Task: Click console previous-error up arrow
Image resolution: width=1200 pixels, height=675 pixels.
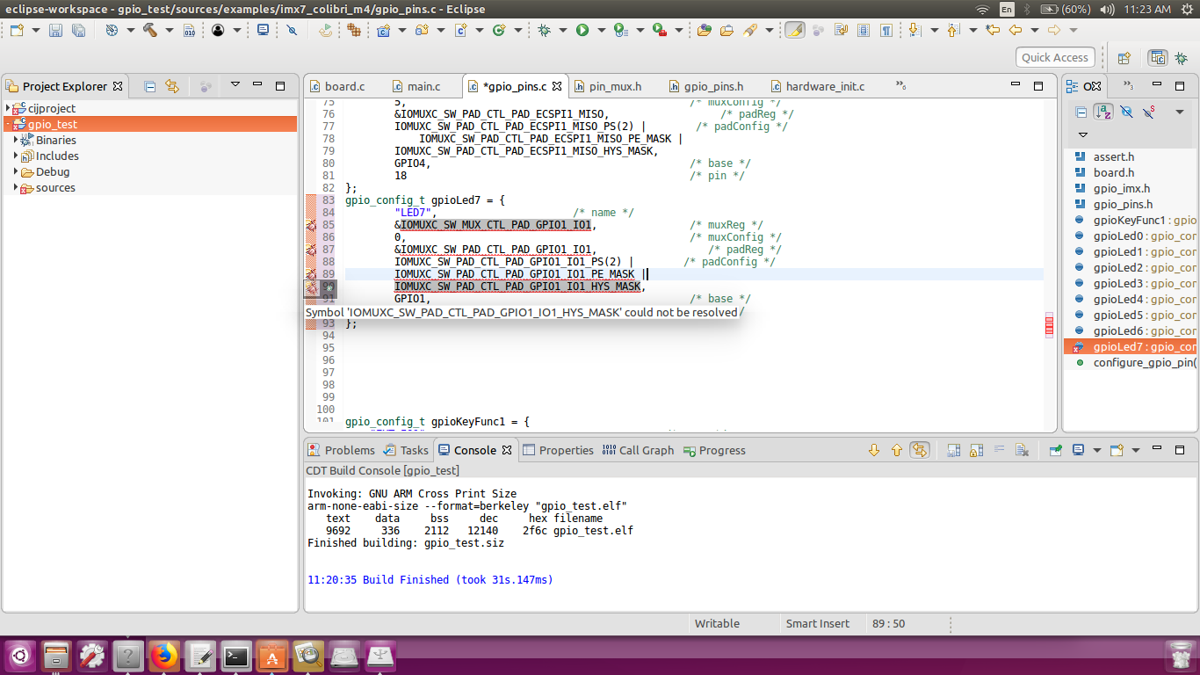Action: tap(896, 450)
